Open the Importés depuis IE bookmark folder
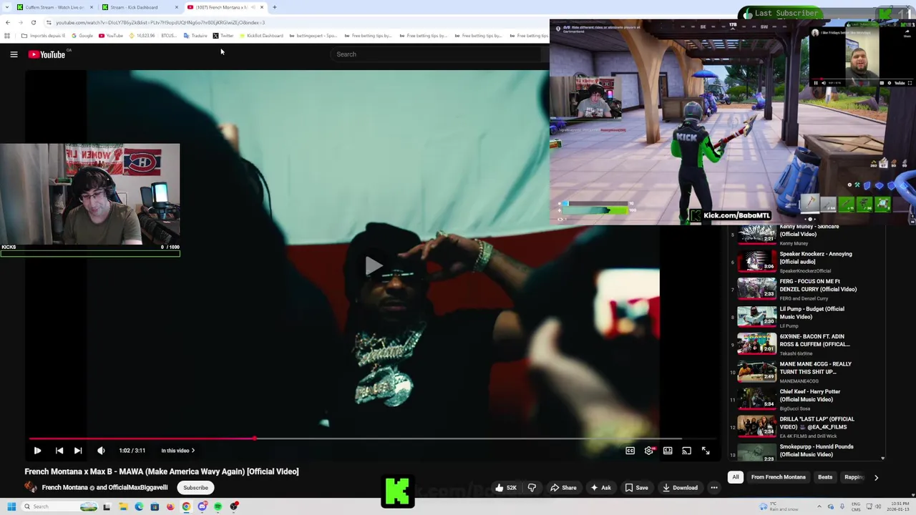Image resolution: width=916 pixels, height=515 pixels. (x=43, y=36)
